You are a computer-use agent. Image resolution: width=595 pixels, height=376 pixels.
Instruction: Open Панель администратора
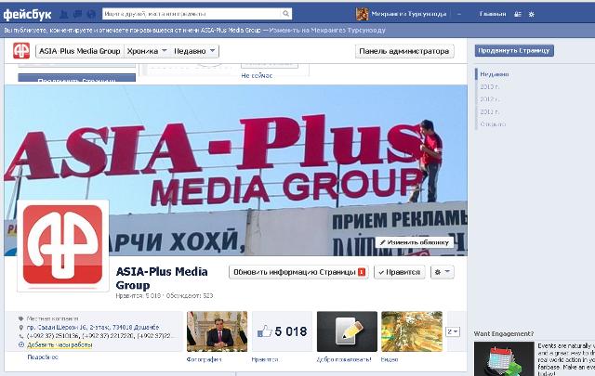click(404, 52)
